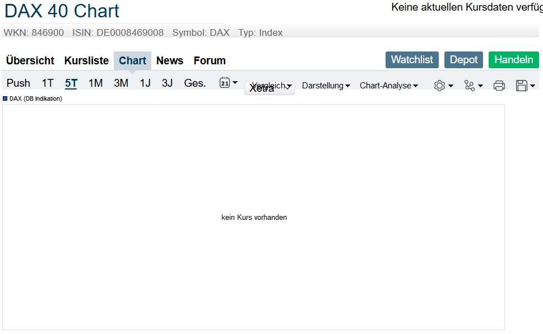The height and width of the screenshot is (334, 543).
Task: Click the DAX (DB Indikation) legend square
Action: click(x=5, y=98)
